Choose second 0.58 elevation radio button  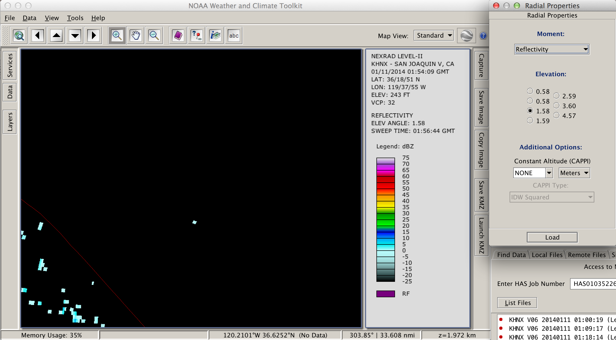point(530,101)
